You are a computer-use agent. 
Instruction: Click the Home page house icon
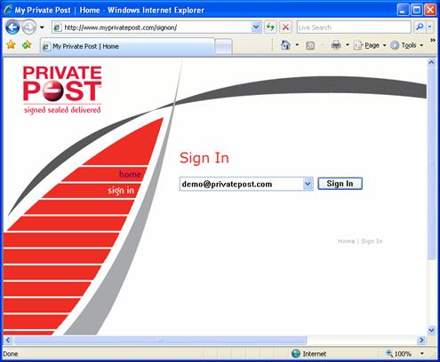285,45
